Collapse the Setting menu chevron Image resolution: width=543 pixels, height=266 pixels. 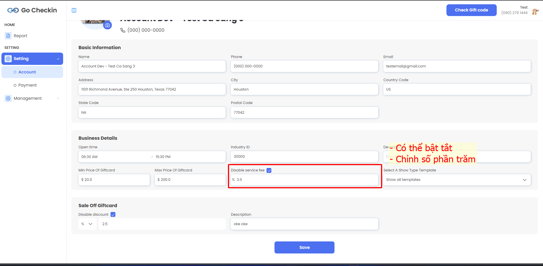tap(58, 59)
